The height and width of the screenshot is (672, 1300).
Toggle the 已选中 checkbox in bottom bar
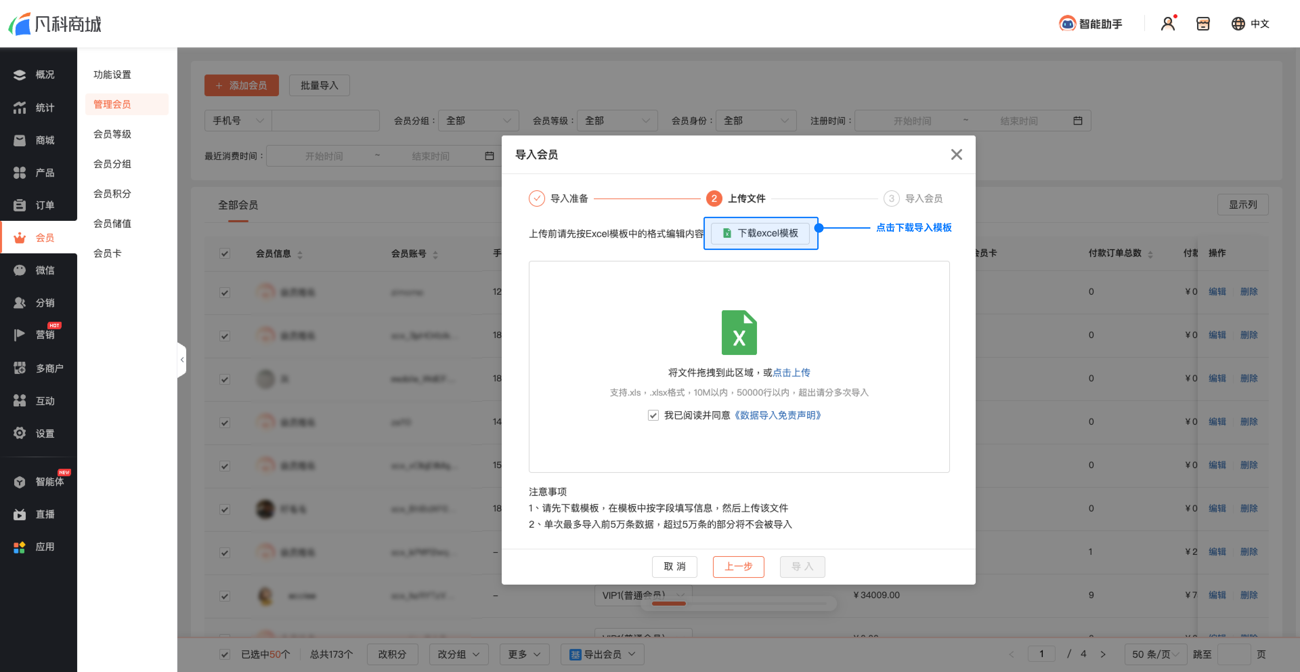[x=224, y=654]
